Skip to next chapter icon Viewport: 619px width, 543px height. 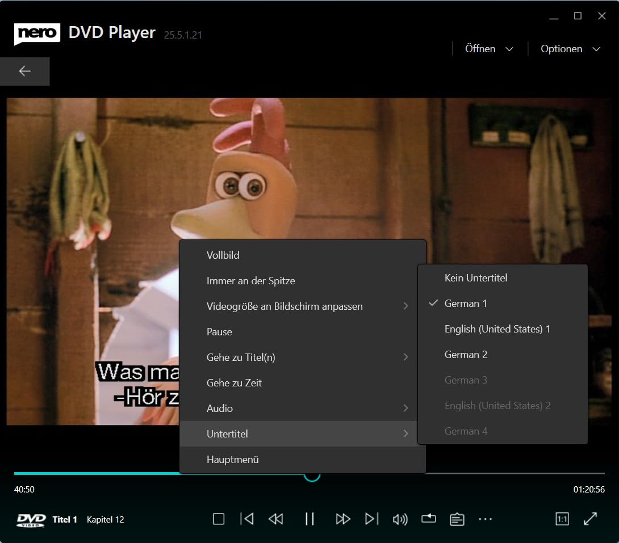pos(372,519)
